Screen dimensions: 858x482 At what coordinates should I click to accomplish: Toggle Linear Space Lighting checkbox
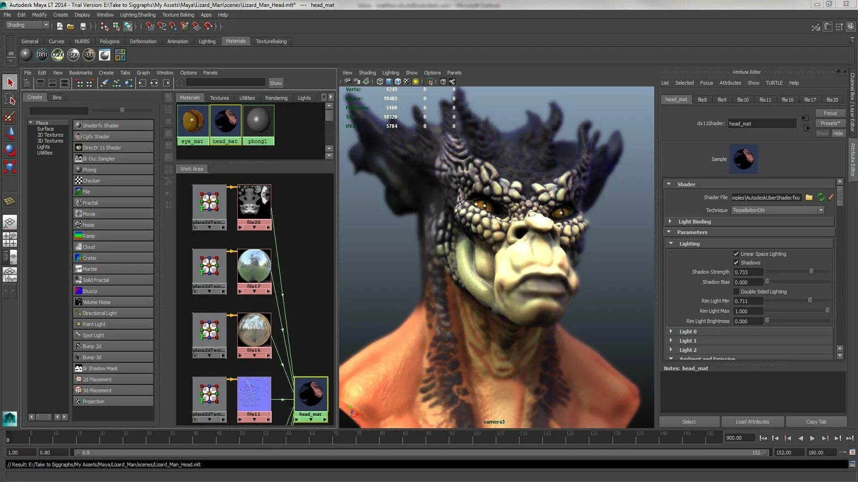pyautogui.click(x=736, y=254)
